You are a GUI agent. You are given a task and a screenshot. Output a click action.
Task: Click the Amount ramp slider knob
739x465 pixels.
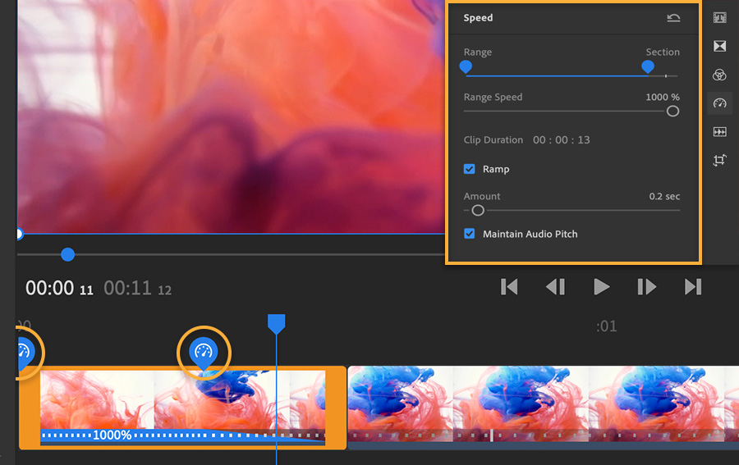click(x=477, y=211)
